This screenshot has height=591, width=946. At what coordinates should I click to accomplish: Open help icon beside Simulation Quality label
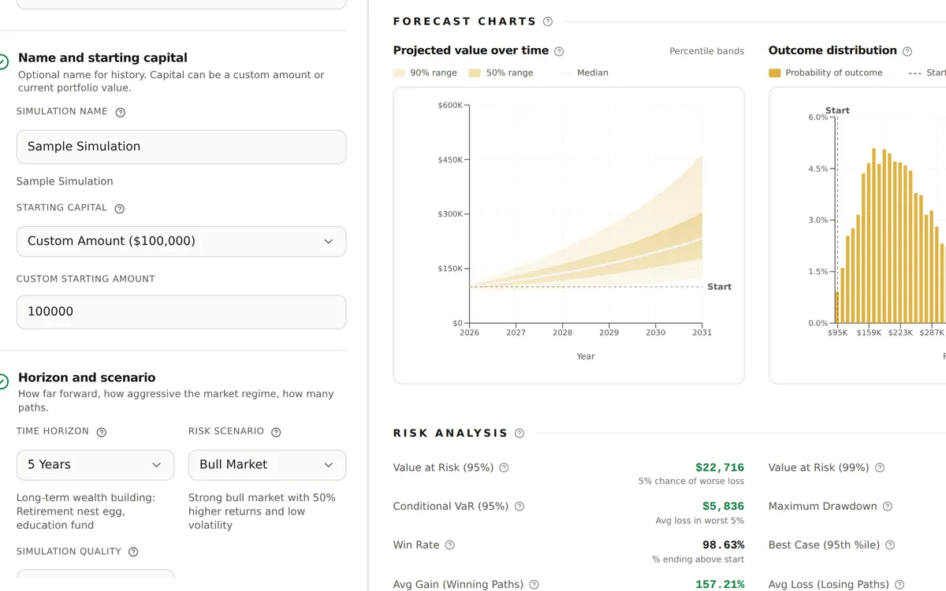pos(133,552)
